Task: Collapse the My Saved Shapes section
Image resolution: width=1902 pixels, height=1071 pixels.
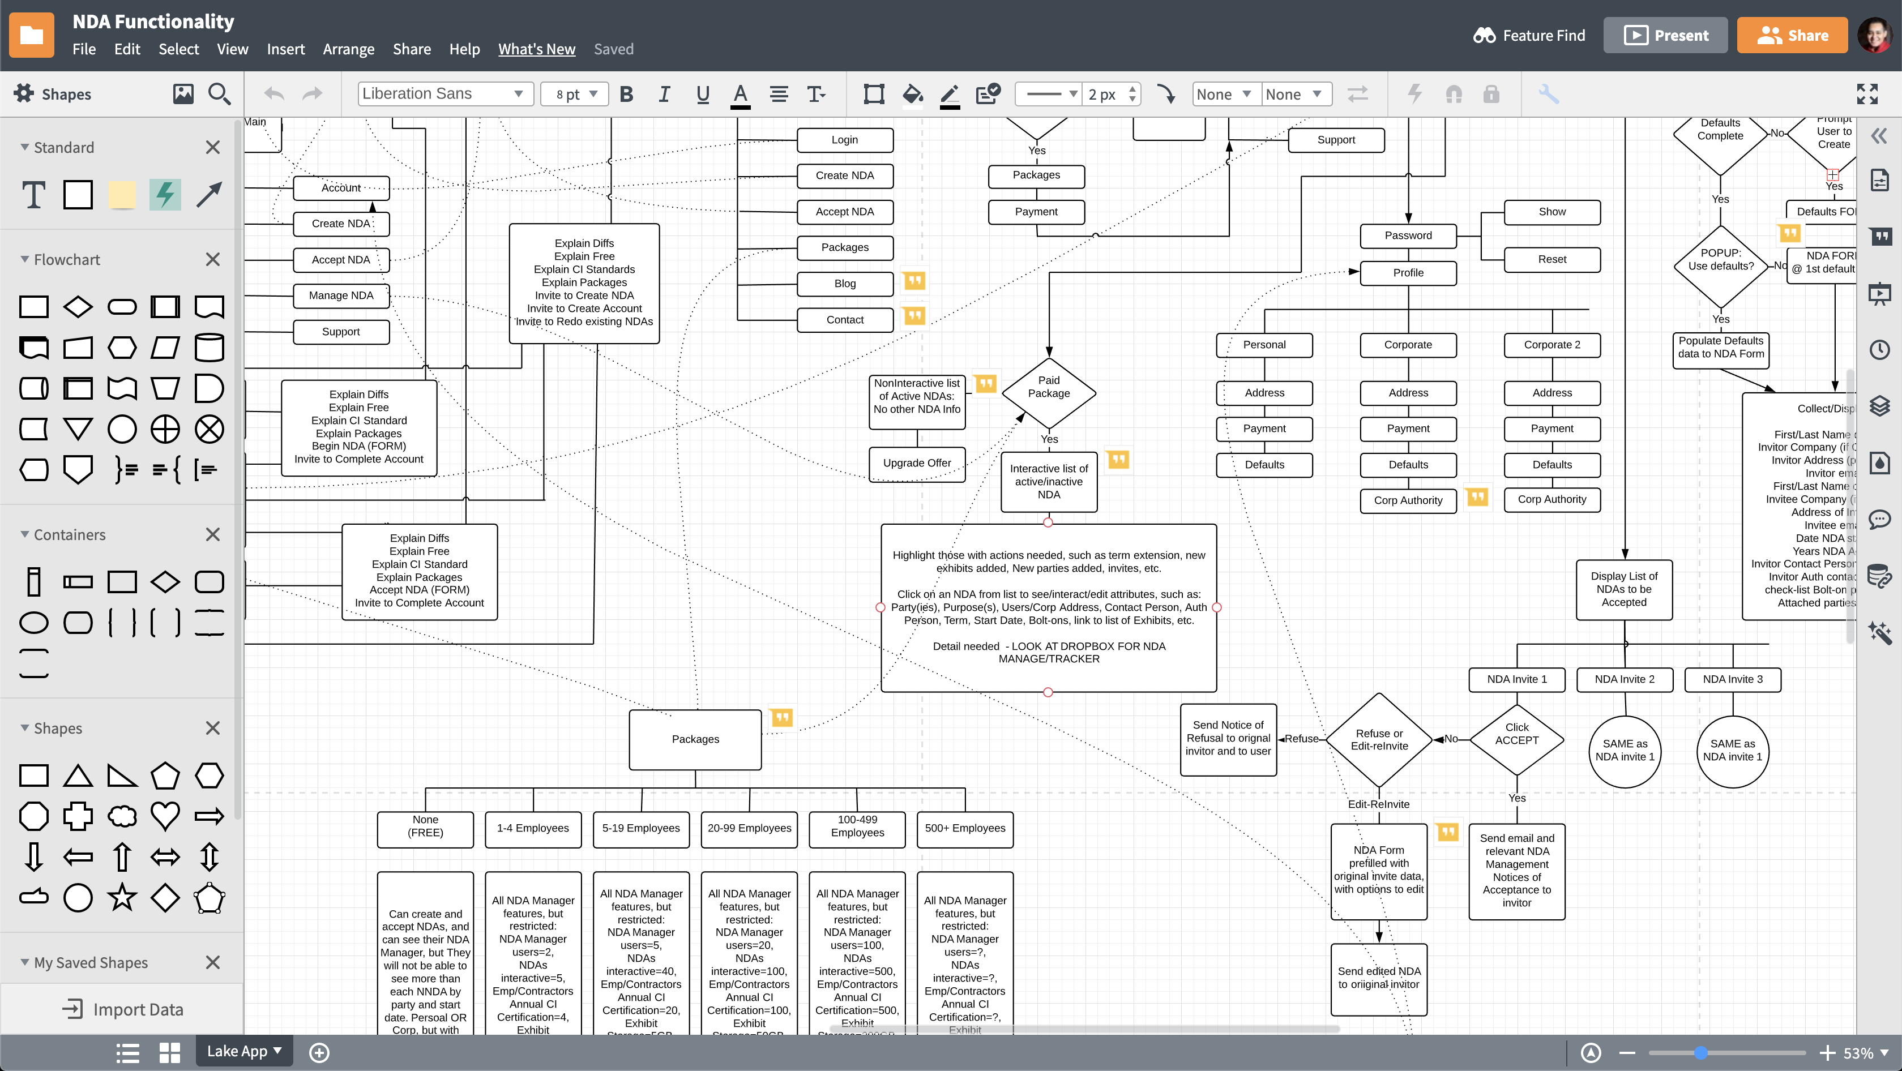Action: tap(25, 962)
